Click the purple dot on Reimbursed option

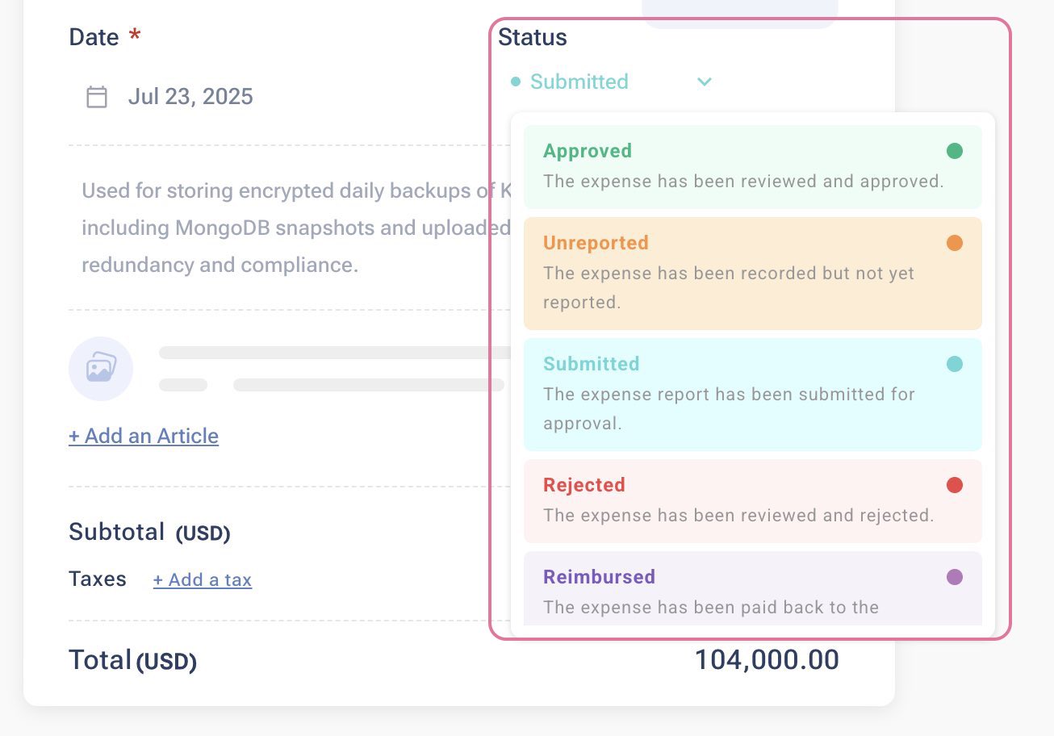[955, 577]
